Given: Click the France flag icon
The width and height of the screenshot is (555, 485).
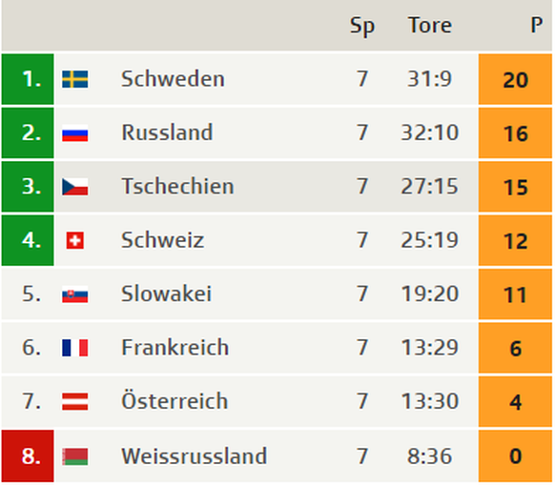Looking at the screenshot, I should click(74, 348).
